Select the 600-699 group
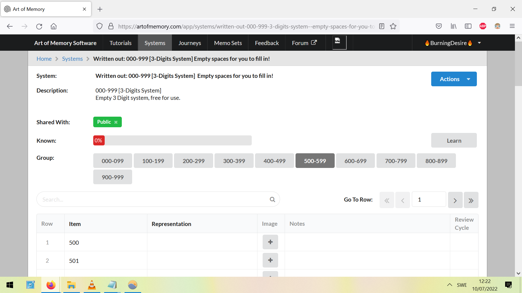The height and width of the screenshot is (293, 522). tap(355, 161)
